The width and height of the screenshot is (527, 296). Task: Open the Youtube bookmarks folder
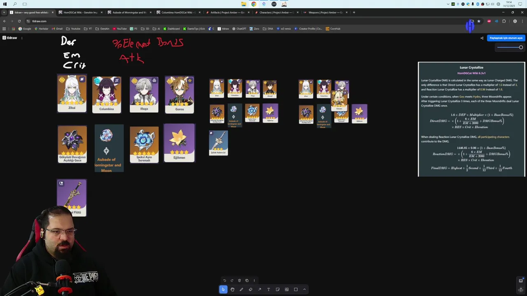click(73, 29)
